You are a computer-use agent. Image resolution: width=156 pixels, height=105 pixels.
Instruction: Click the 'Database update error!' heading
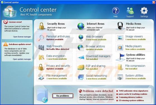(x=20, y=44)
